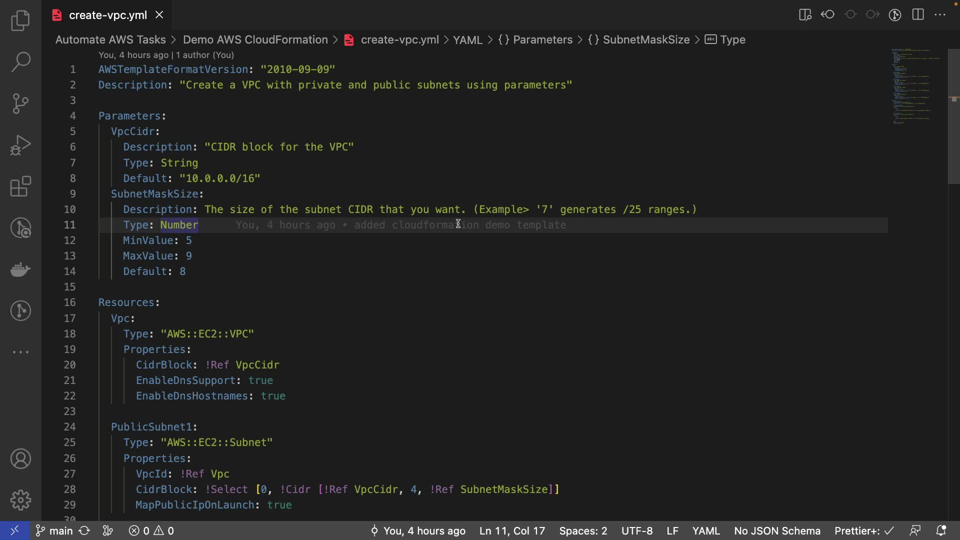The height and width of the screenshot is (540, 960).
Task: Open the Source Control view
Action: [x=20, y=103]
